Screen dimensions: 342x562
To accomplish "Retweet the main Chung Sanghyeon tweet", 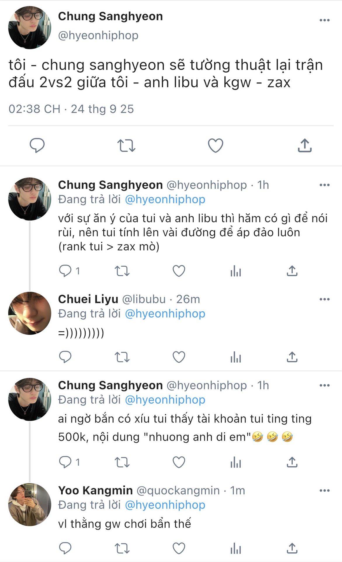I will click(126, 145).
